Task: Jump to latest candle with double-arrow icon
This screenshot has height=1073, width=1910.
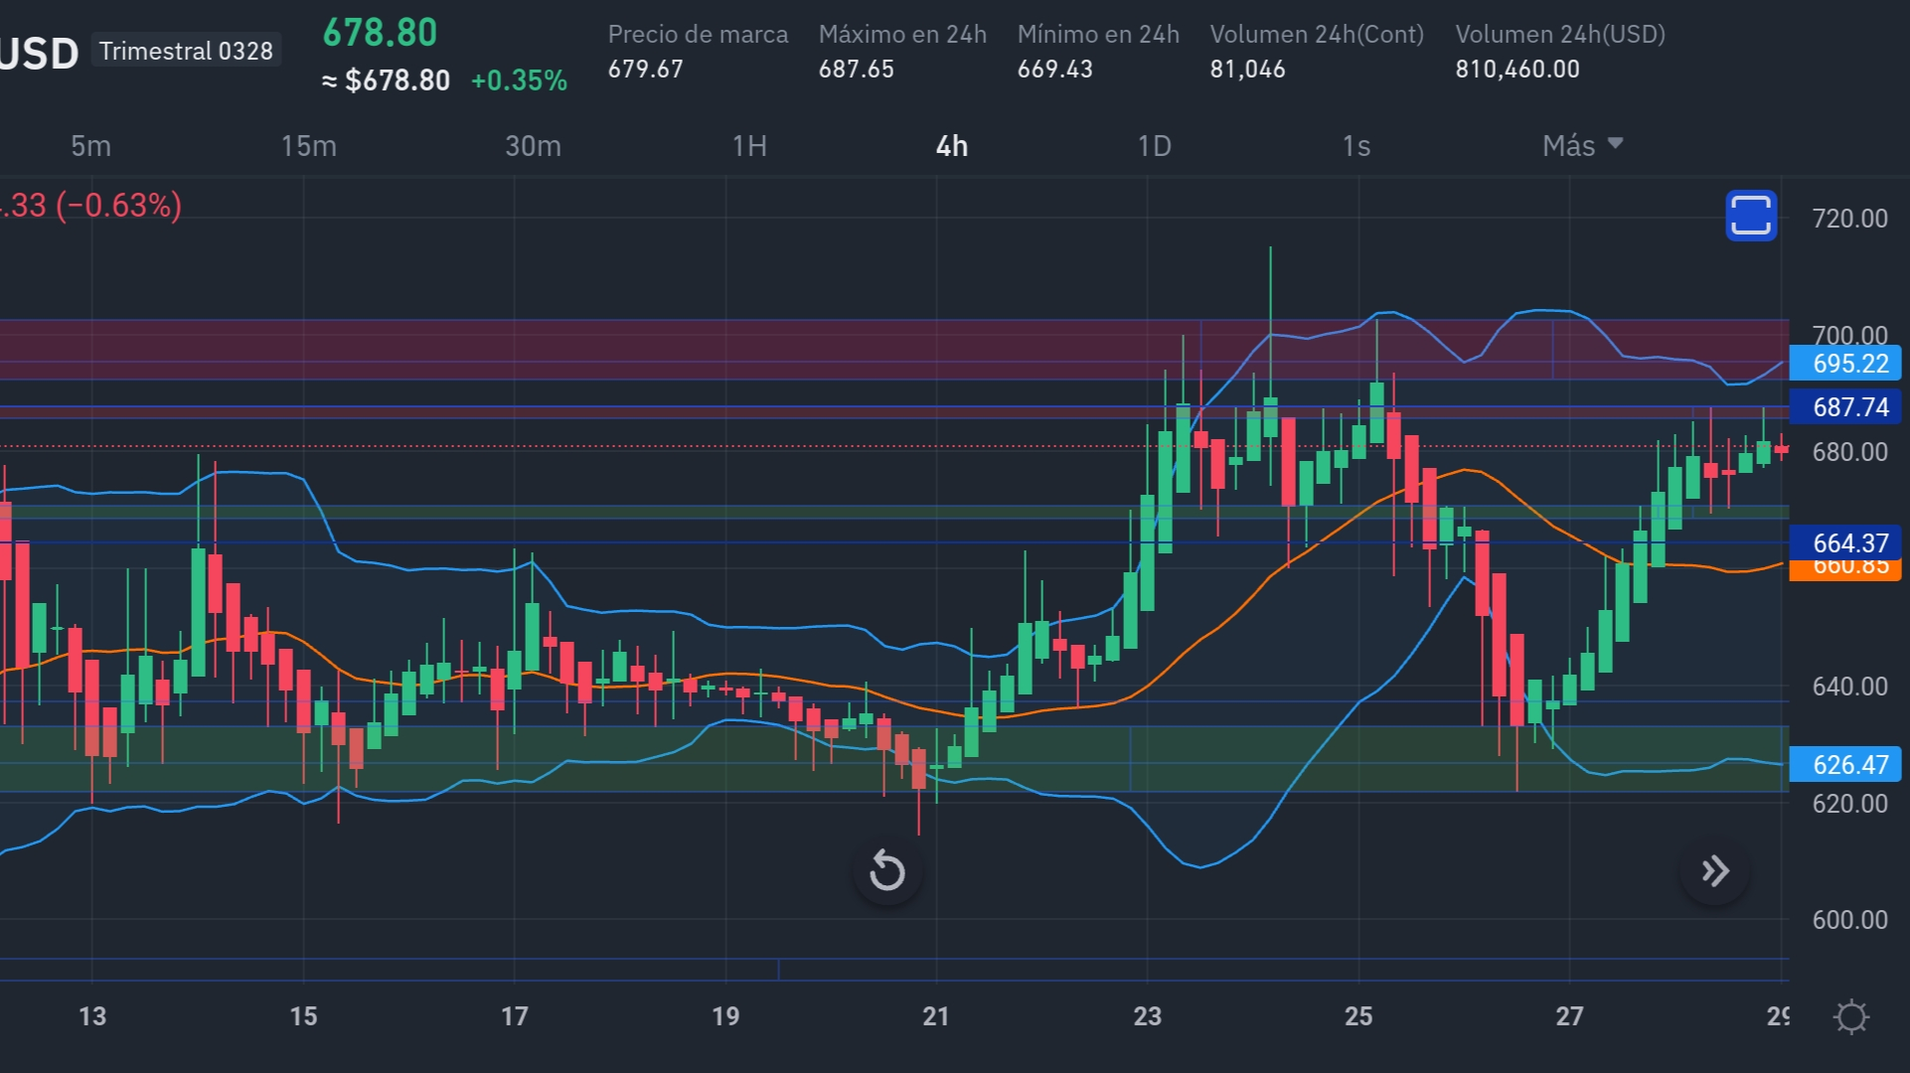Action: tap(1714, 872)
